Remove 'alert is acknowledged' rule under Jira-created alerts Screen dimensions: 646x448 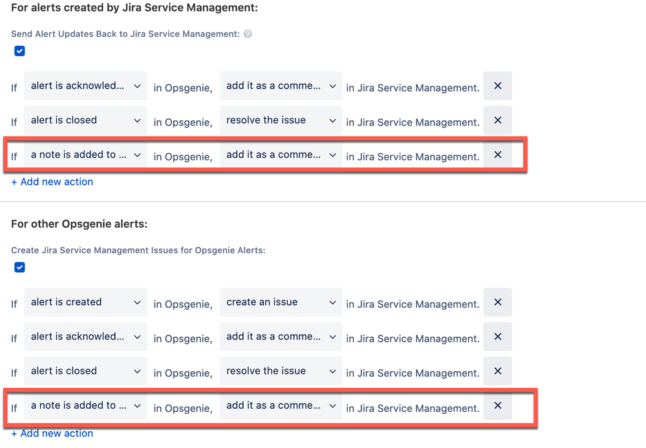click(x=497, y=85)
